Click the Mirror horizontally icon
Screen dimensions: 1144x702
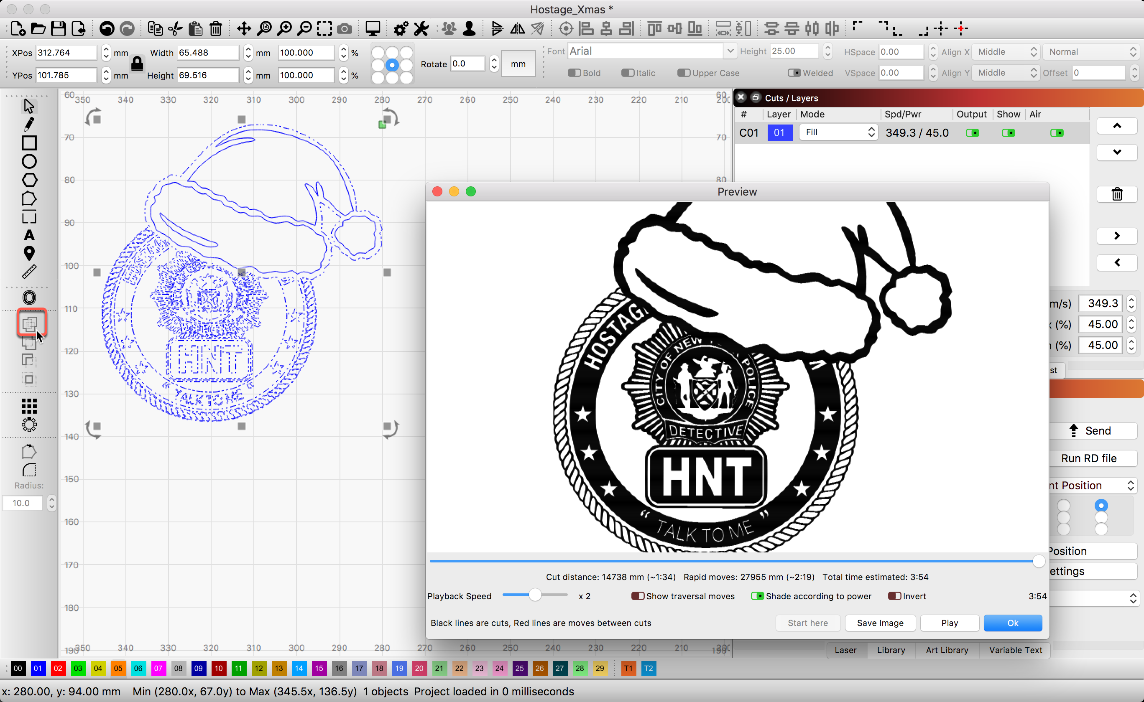click(517, 29)
